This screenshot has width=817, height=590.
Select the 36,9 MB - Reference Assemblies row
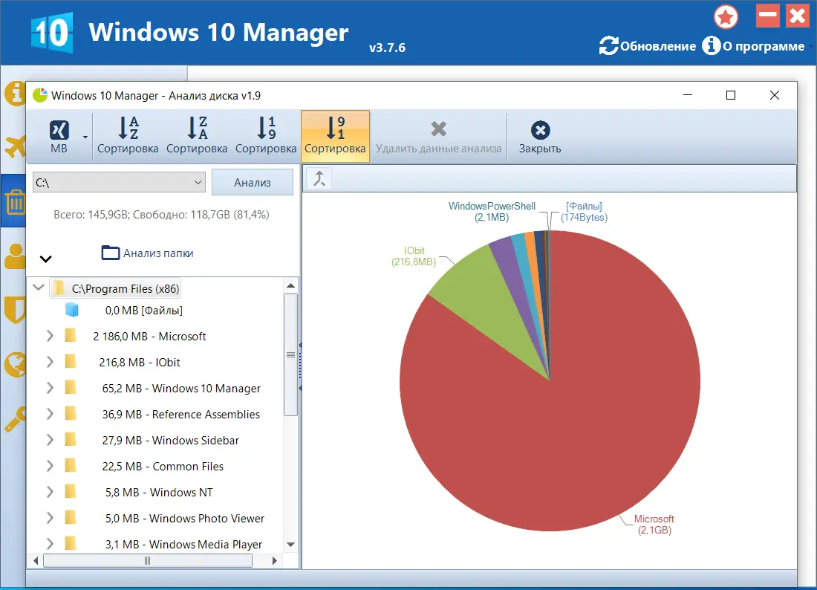(180, 415)
